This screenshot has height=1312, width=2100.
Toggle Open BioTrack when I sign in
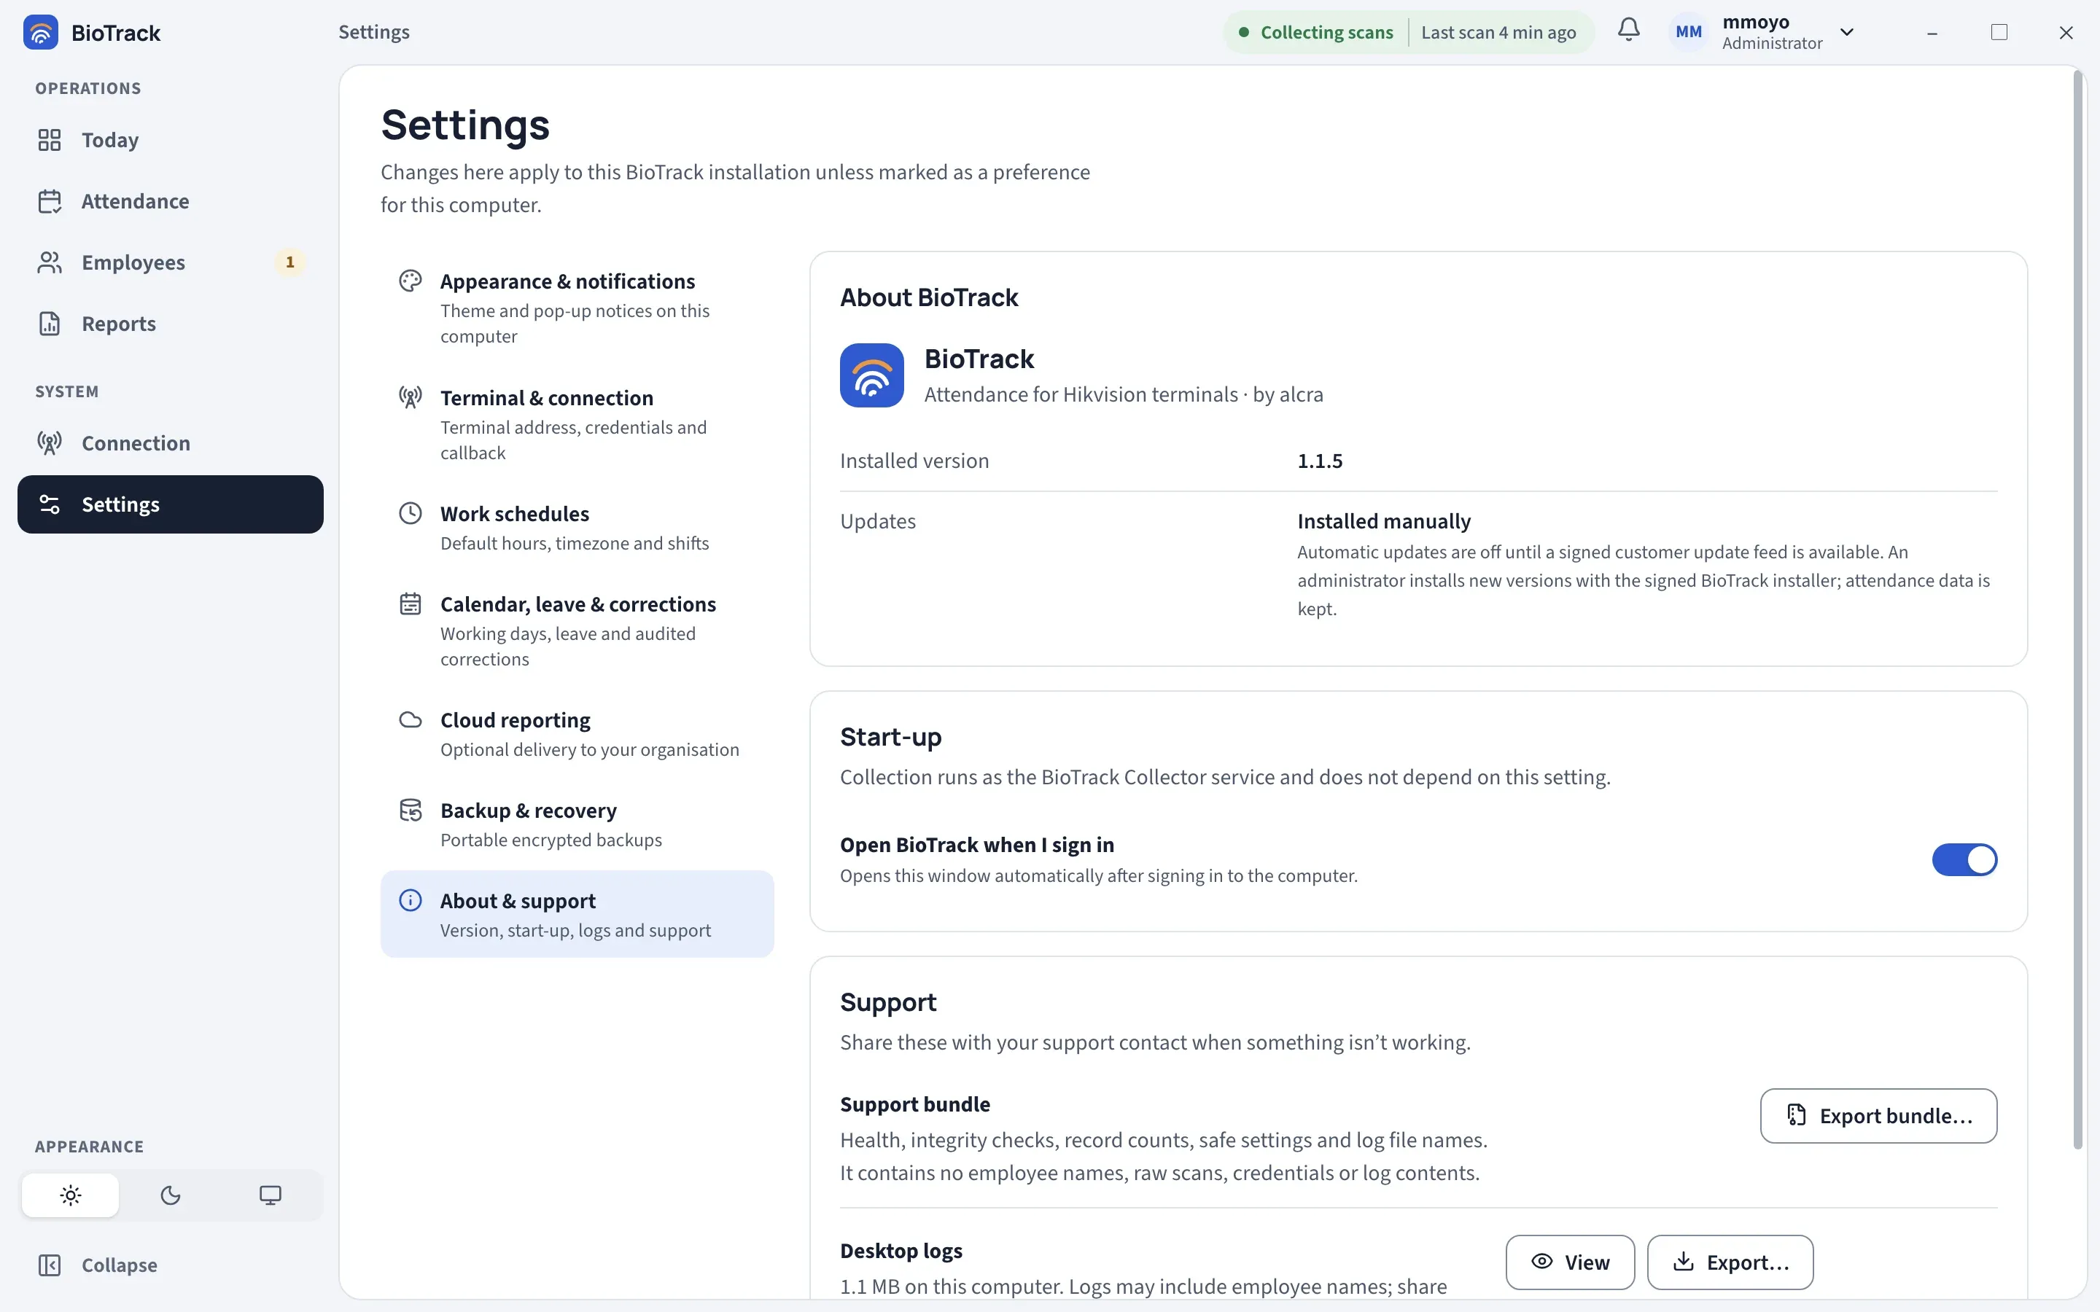pyautogui.click(x=1964, y=860)
